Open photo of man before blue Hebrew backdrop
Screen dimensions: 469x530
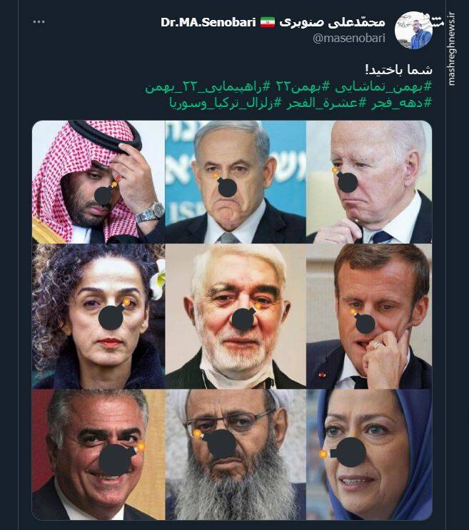coord(236,182)
